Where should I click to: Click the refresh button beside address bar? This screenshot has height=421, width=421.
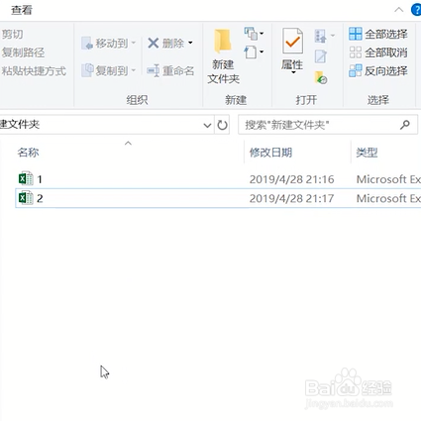(222, 125)
